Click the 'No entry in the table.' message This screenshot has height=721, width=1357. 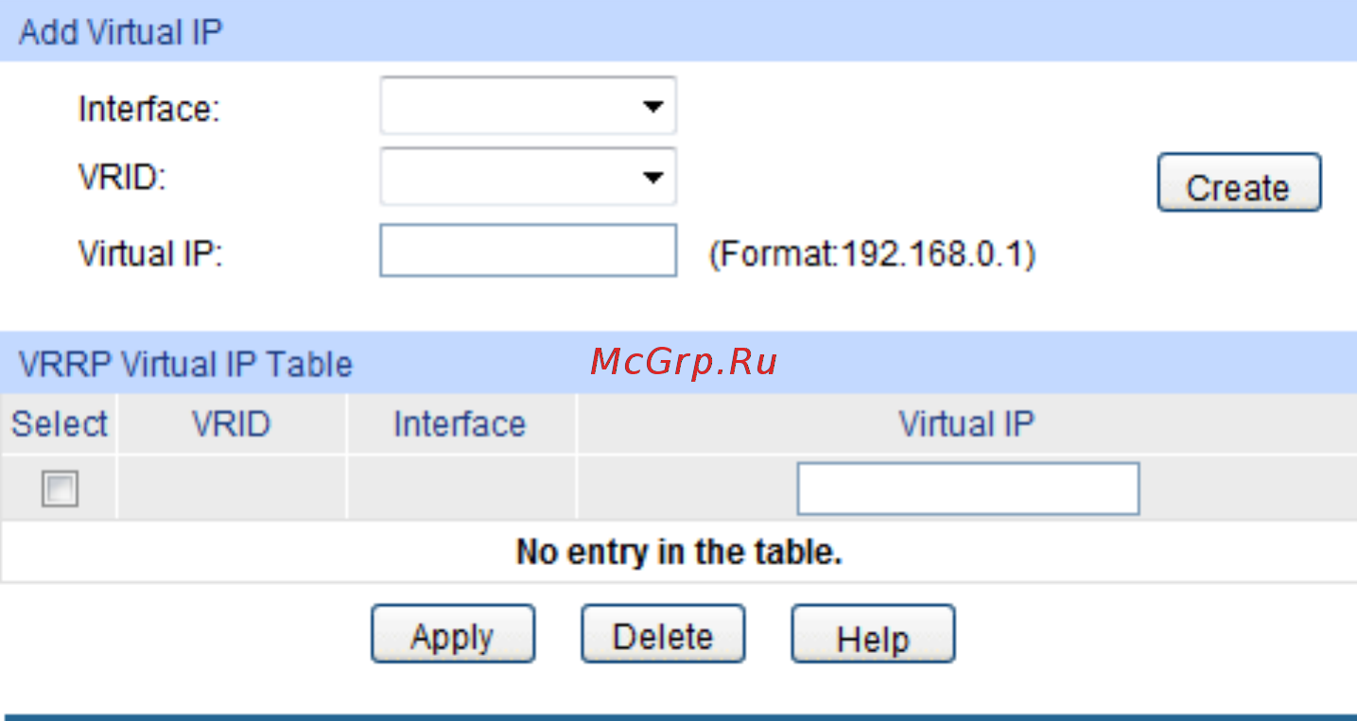coord(679,552)
